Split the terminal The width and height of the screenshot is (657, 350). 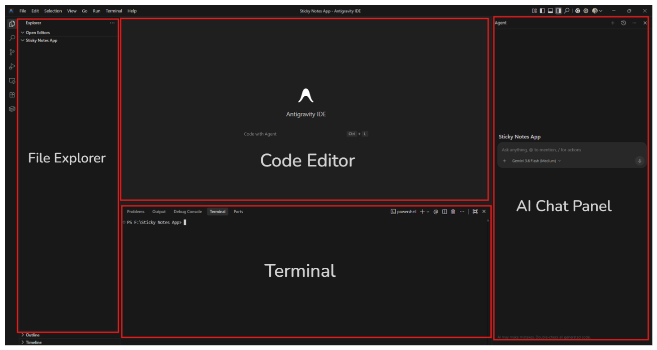pos(444,212)
